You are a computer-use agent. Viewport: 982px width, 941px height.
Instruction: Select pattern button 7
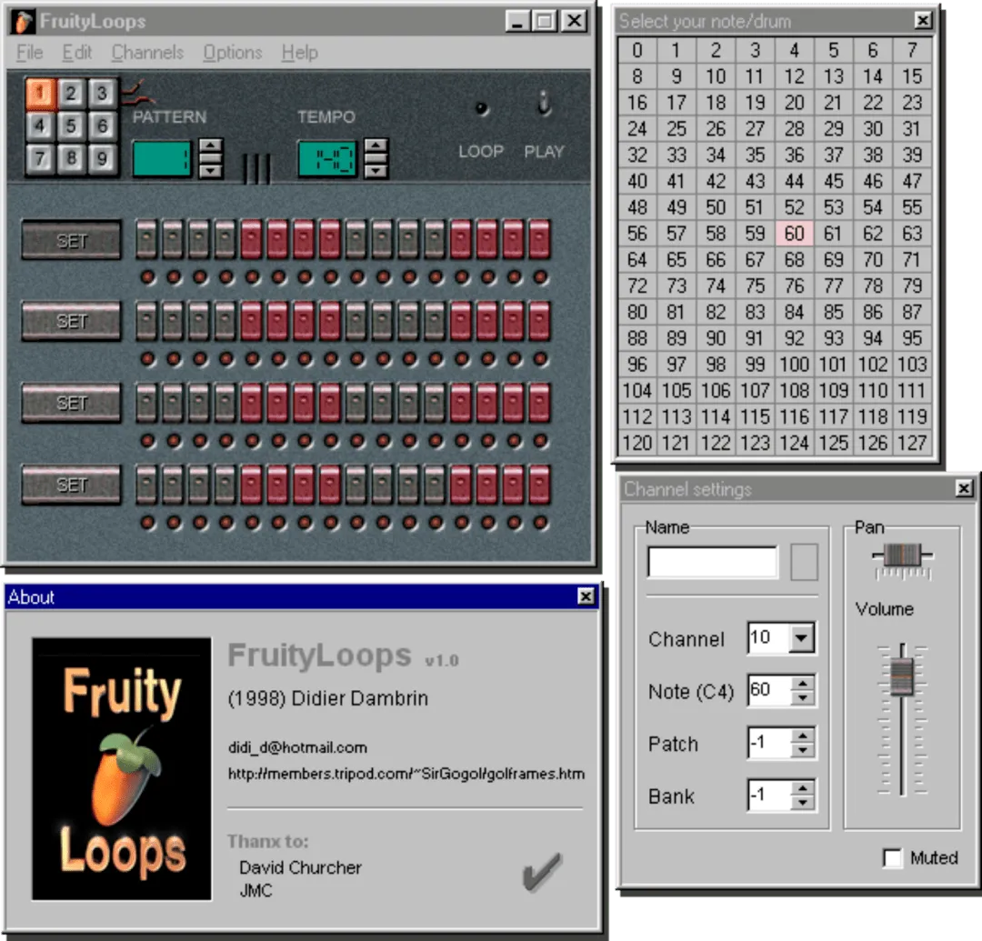(x=40, y=158)
